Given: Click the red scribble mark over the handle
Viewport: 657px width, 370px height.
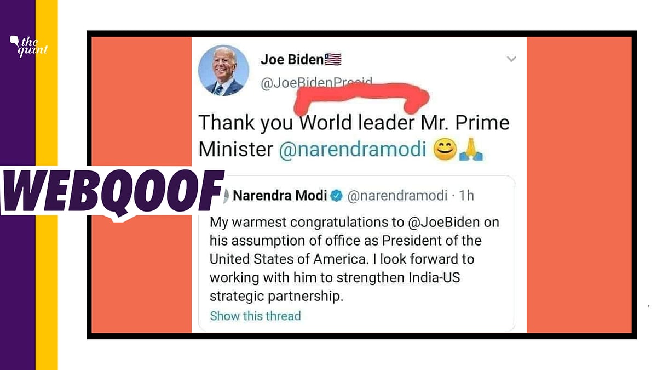Looking at the screenshot, I should [361, 97].
